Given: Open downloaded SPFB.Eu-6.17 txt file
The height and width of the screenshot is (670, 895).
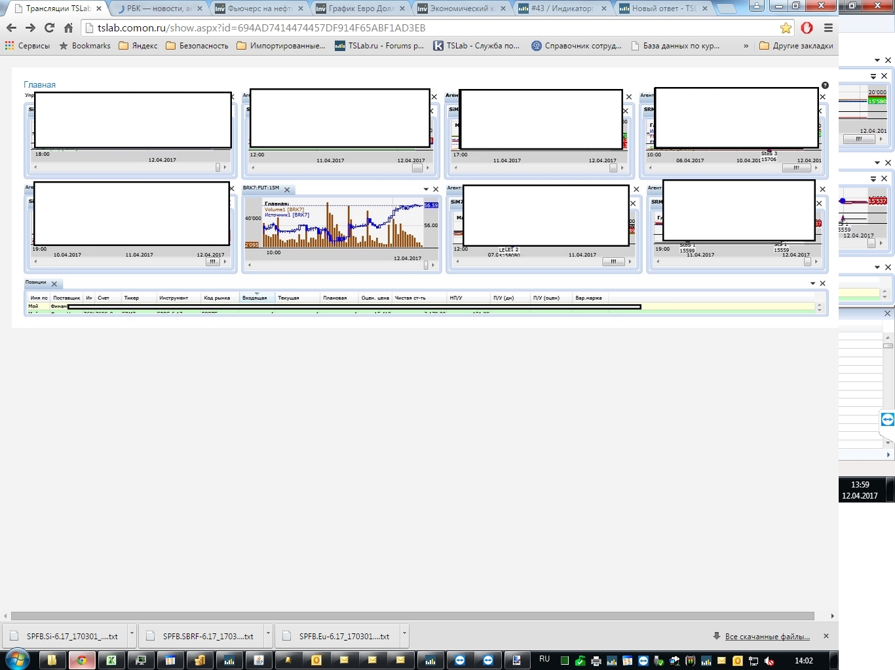Looking at the screenshot, I should tap(338, 636).
